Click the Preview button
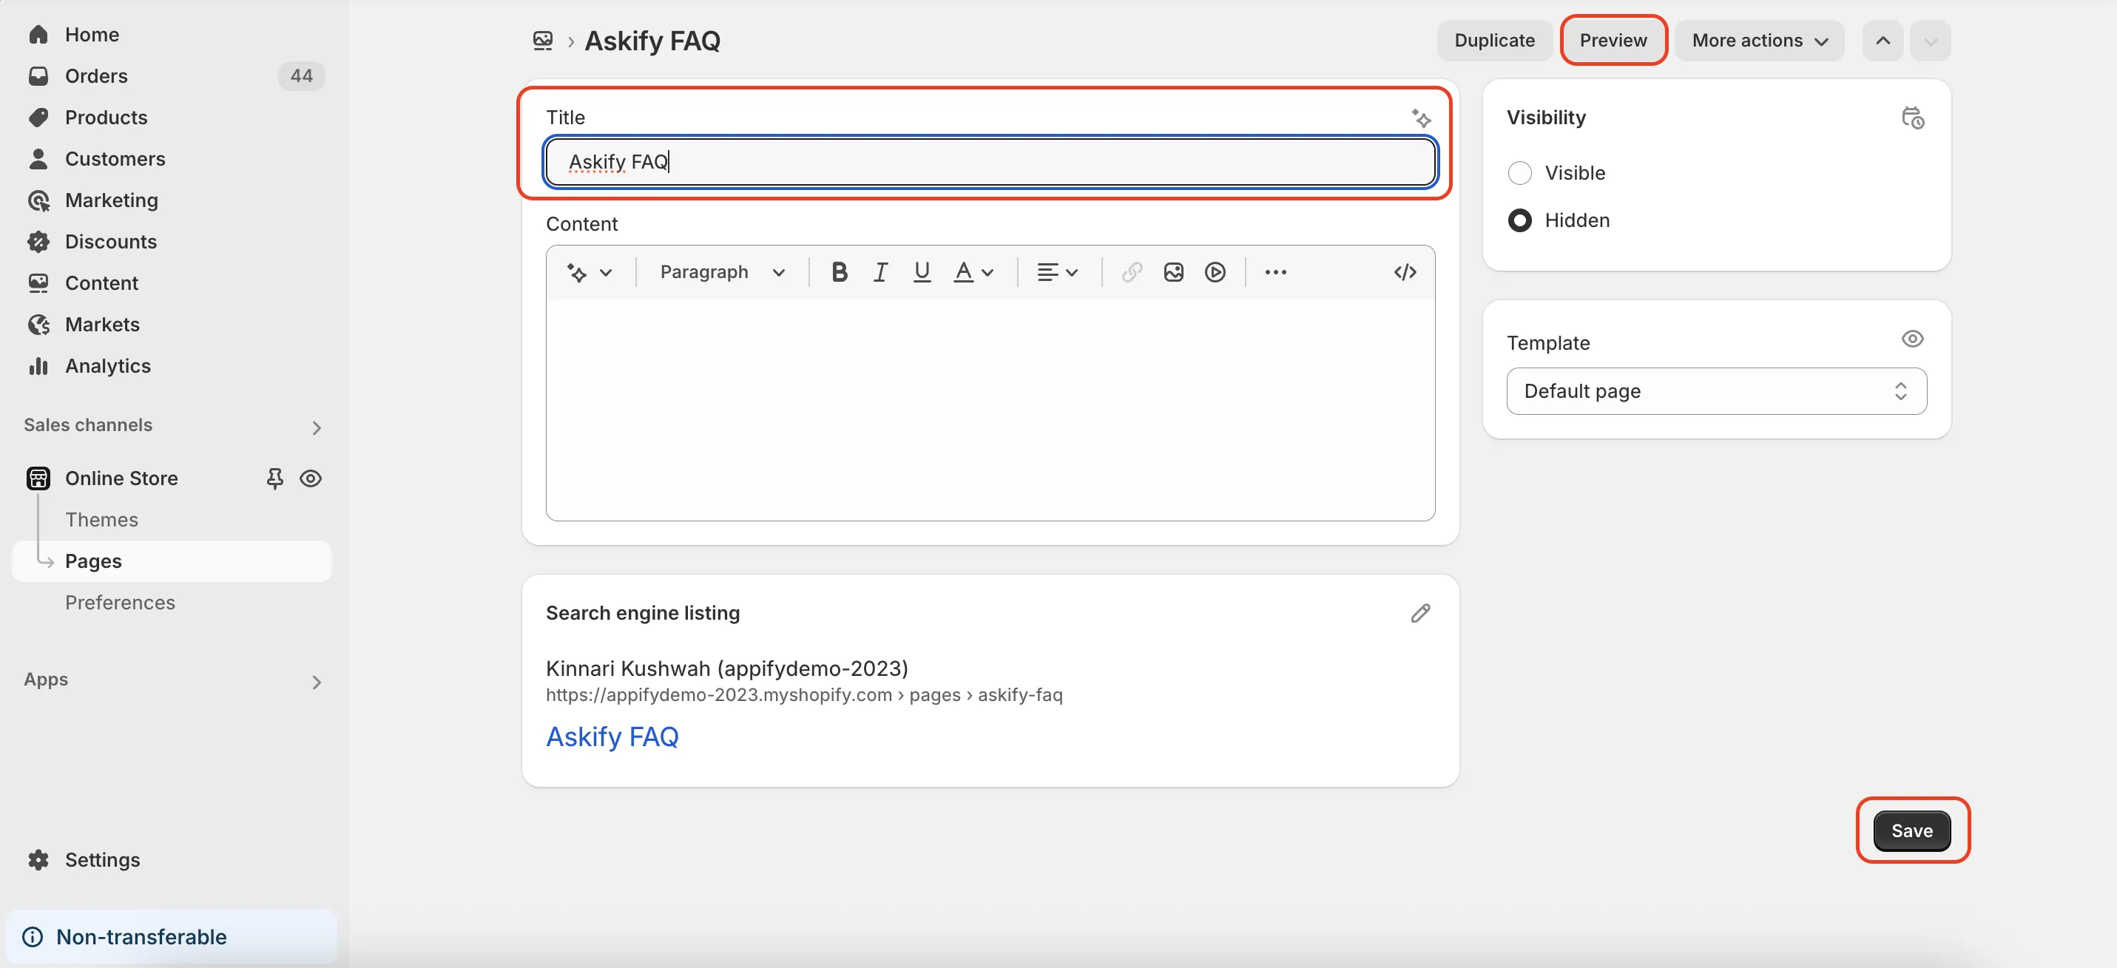This screenshot has height=968, width=2117. tap(1613, 40)
